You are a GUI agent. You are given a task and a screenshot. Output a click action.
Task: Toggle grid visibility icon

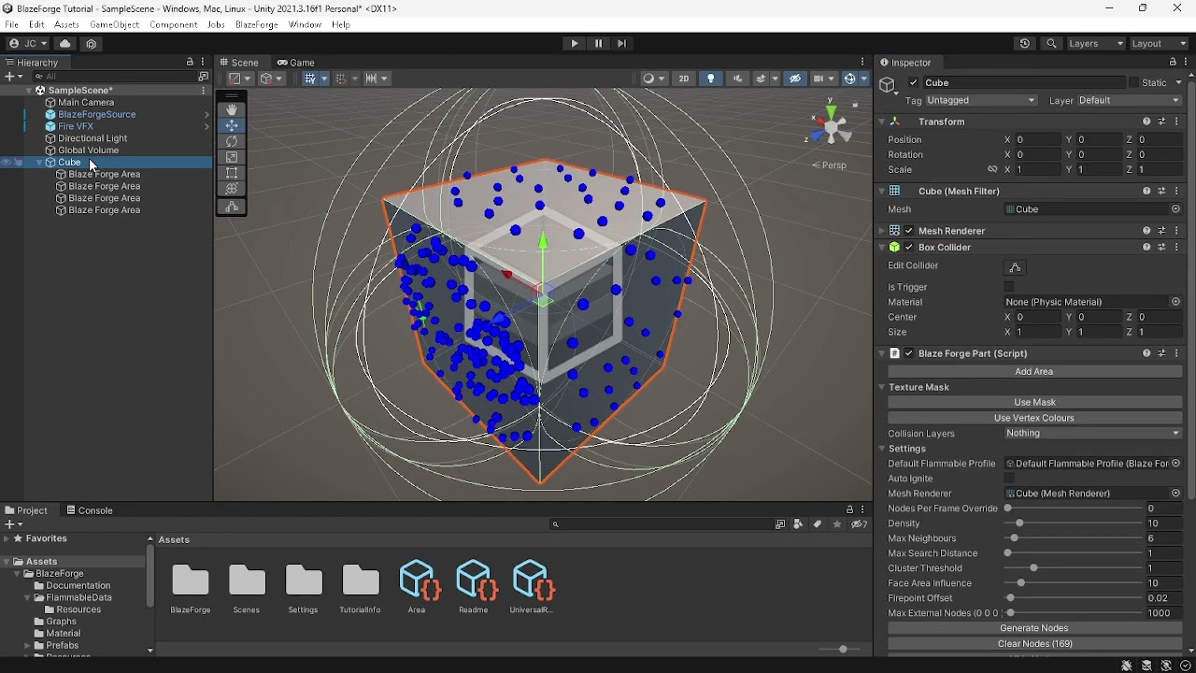pos(310,79)
